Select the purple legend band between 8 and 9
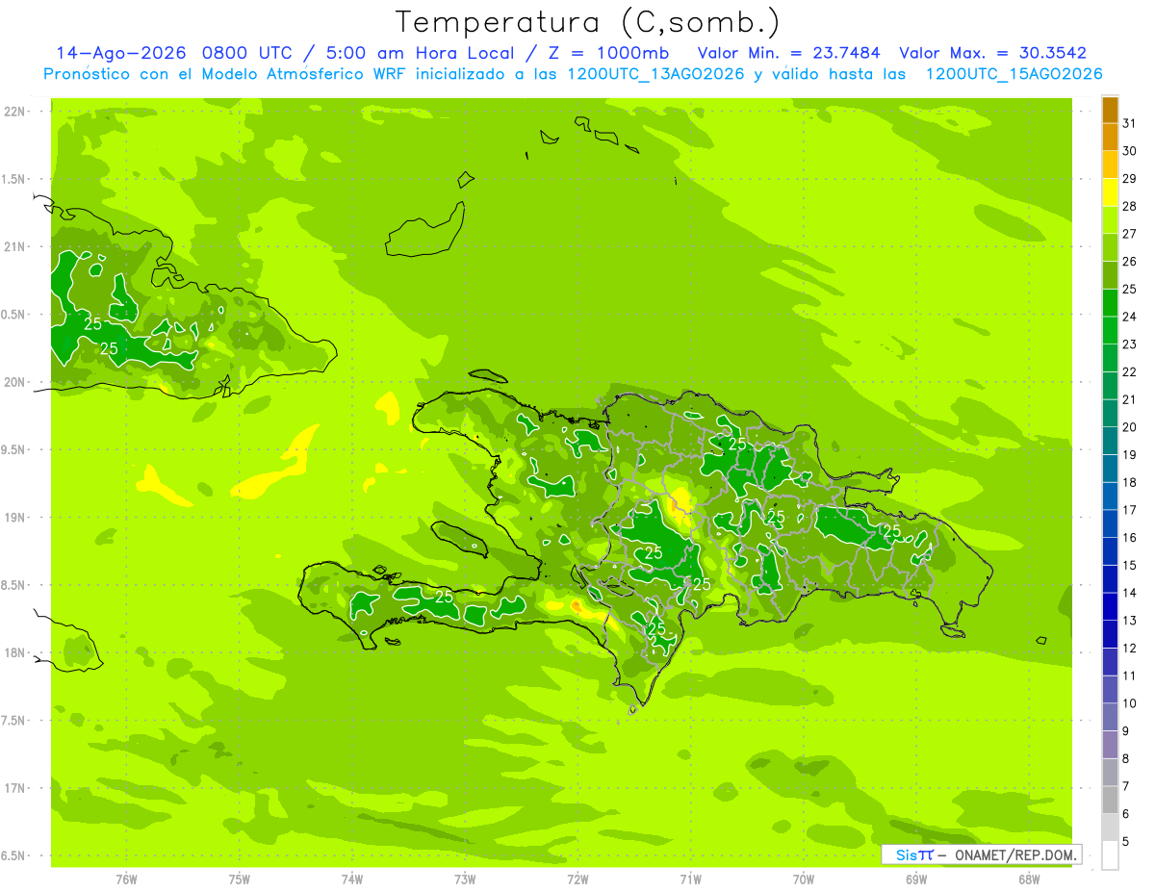The image size is (1155, 892). click(1110, 745)
